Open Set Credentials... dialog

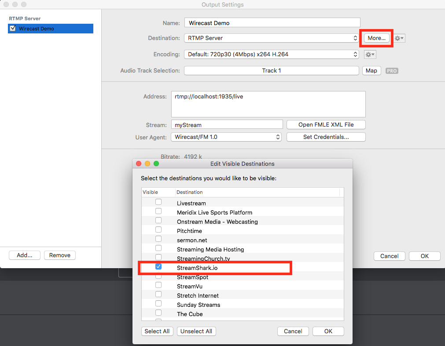[326, 137]
